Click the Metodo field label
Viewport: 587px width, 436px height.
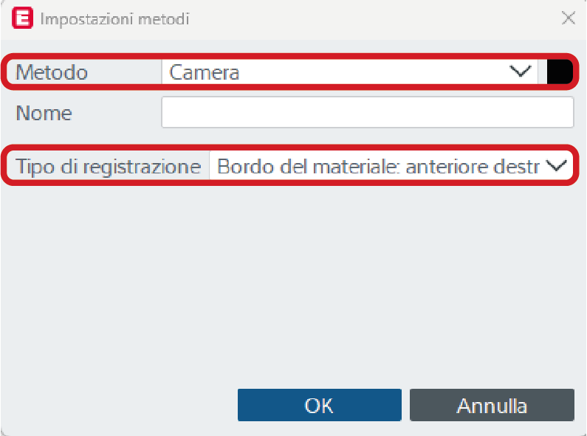[52, 72]
